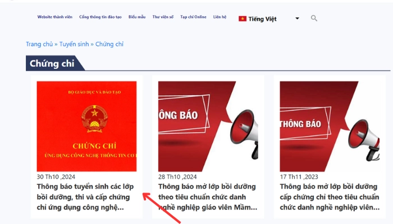This screenshot has height=224, width=393.
Task: Open 28 Th10 2024 Thông báo megaphone thumbnail
Action: (208, 126)
